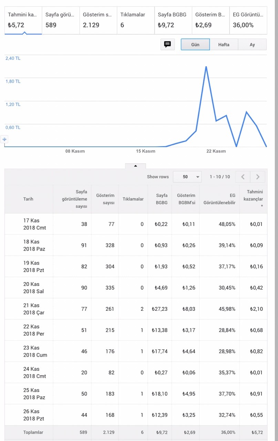The height and width of the screenshot is (441, 278).
Task: Sort by Sayfa BGBG column header
Action: 160,199
